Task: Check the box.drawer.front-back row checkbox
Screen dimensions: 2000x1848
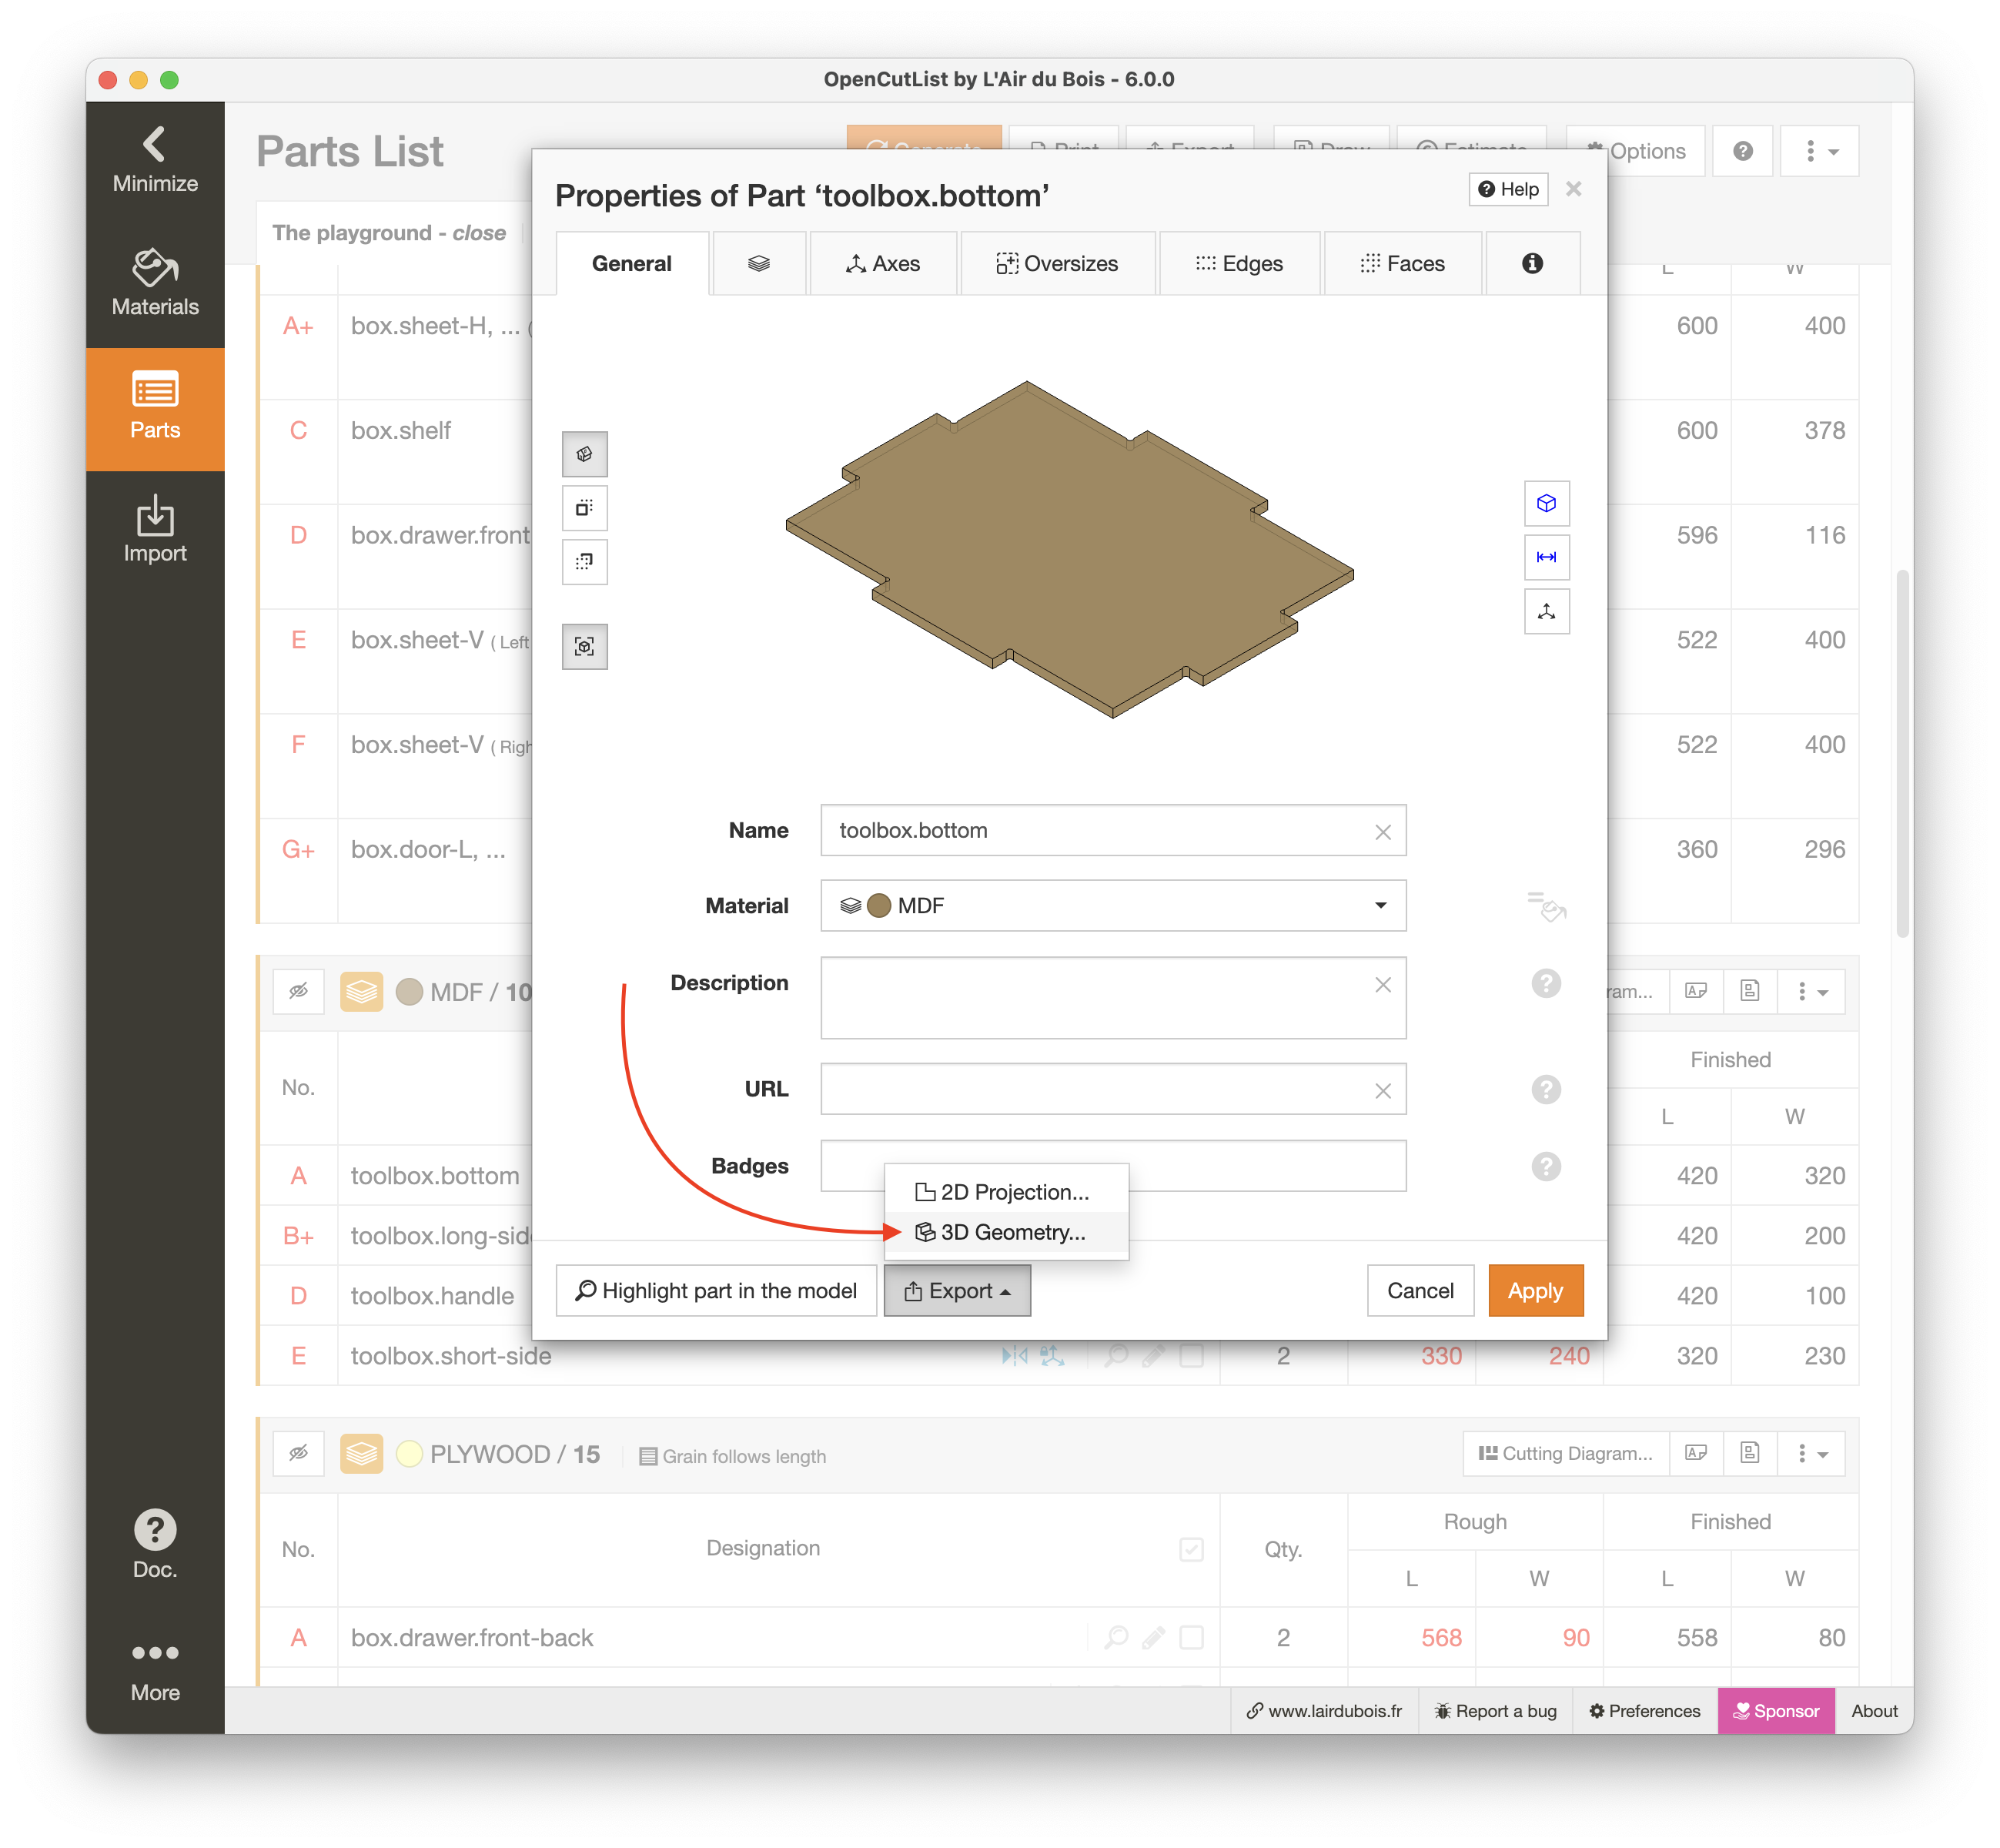Action: click(1190, 1637)
